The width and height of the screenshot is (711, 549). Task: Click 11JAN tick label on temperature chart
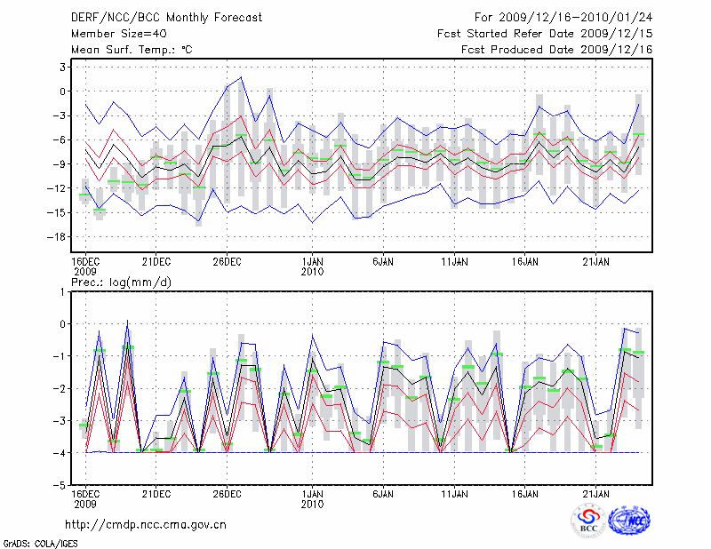[x=454, y=262]
